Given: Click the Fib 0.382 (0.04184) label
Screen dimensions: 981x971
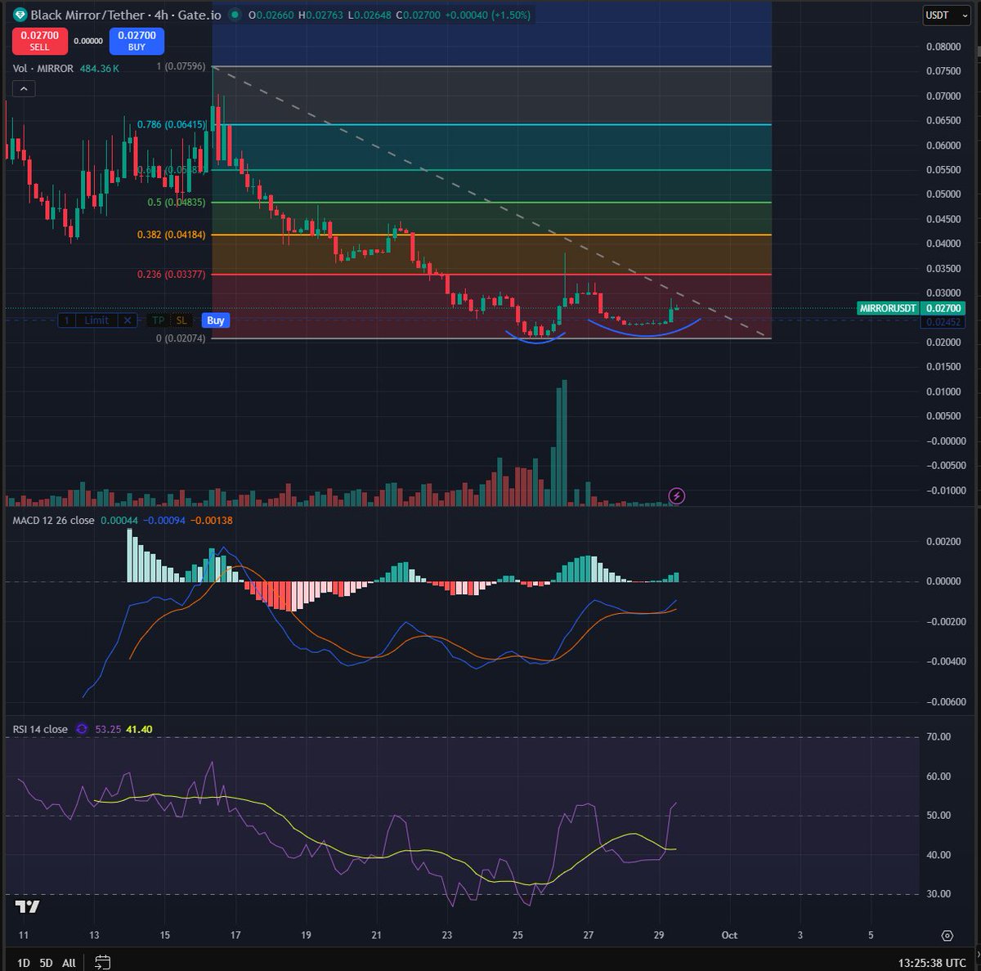Looking at the screenshot, I should 171,235.
